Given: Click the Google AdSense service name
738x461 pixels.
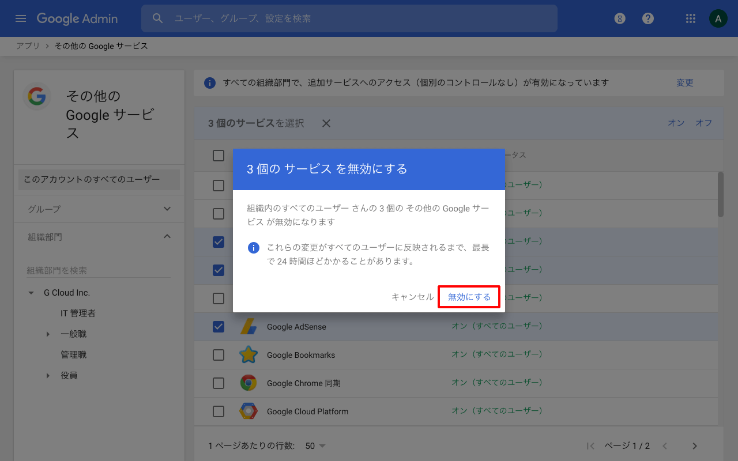Looking at the screenshot, I should click(296, 327).
